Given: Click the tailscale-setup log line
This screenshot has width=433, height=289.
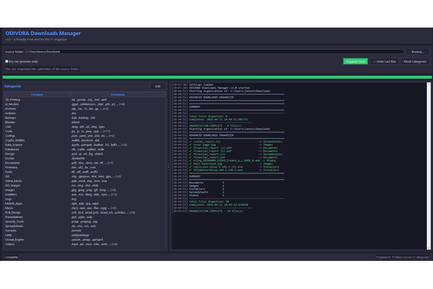Looking at the screenshot, I should pyautogui.click(x=225, y=167).
